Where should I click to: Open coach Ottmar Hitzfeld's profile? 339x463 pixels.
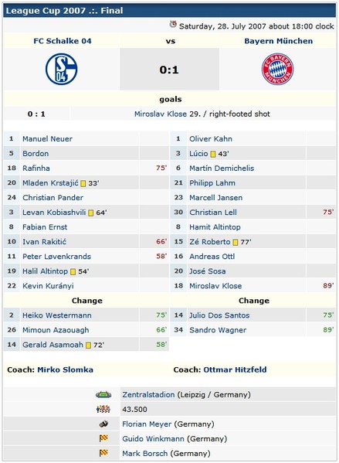point(236,369)
